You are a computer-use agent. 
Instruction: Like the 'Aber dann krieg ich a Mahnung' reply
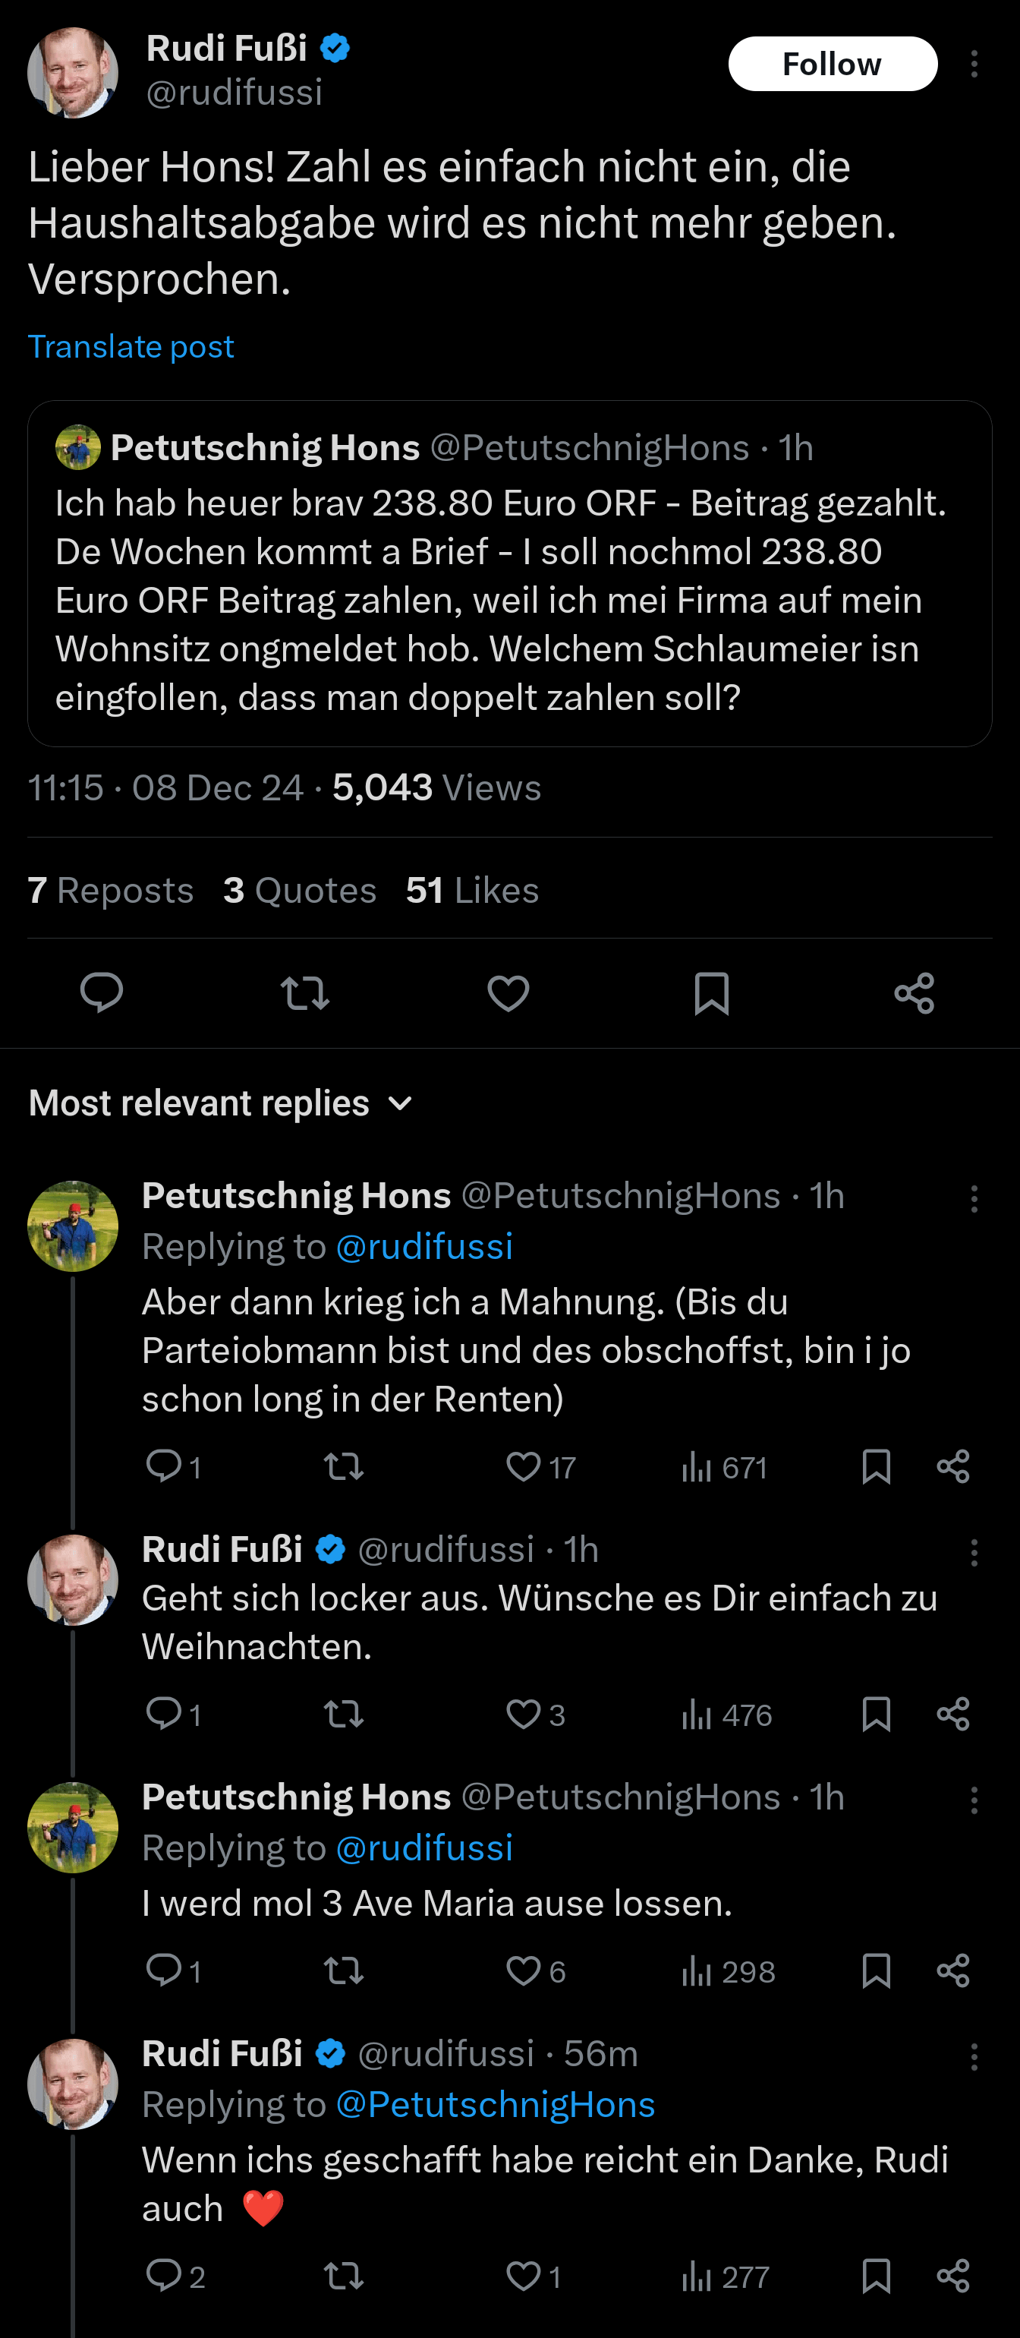(541, 1467)
